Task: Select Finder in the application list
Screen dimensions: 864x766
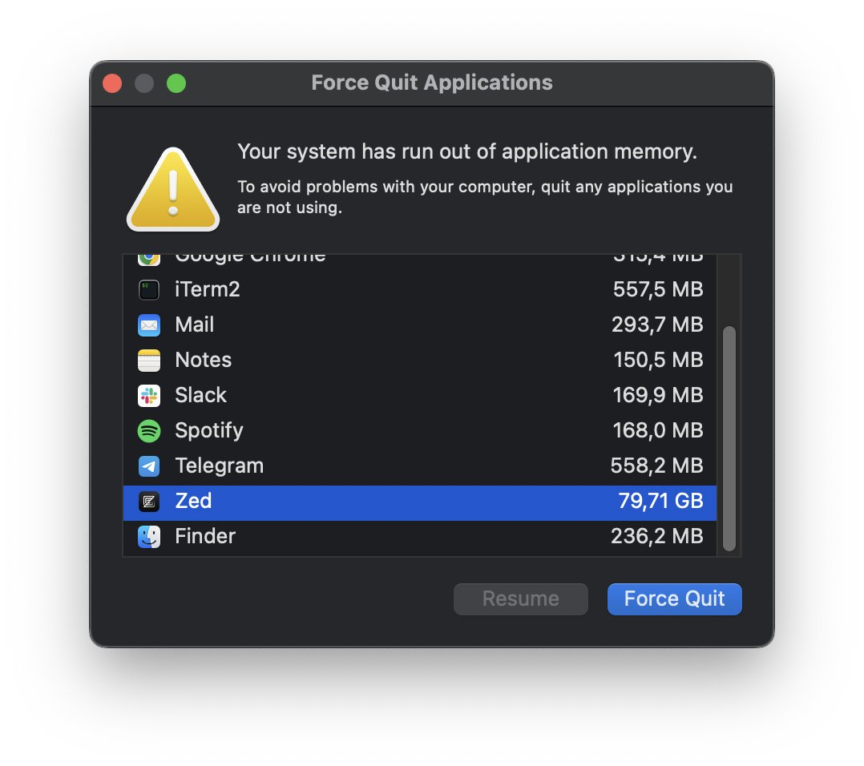Action: click(x=361, y=536)
